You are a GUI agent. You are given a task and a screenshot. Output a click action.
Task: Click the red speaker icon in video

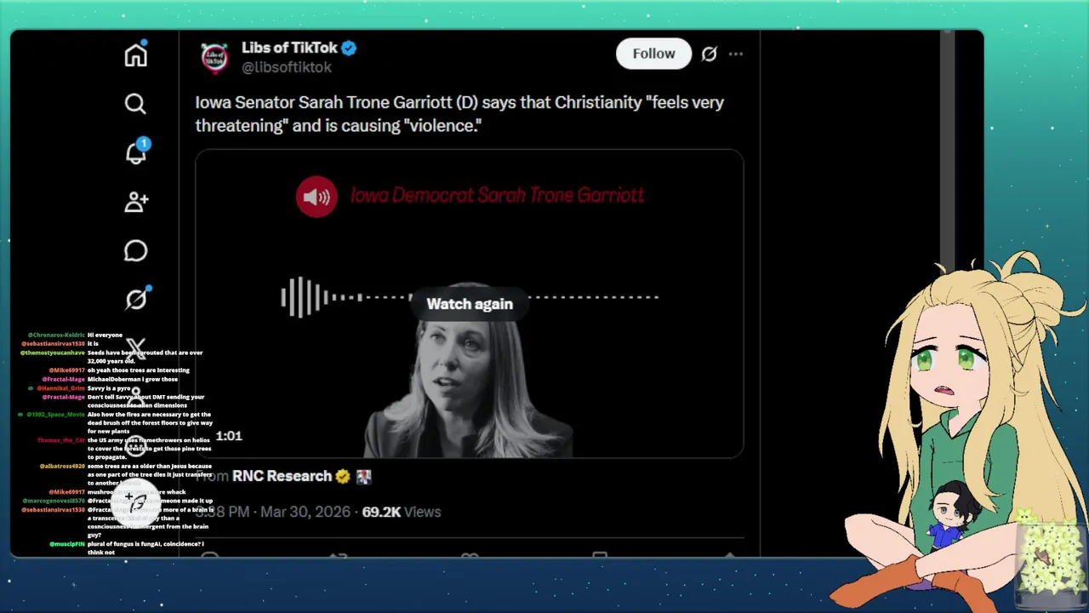(316, 197)
